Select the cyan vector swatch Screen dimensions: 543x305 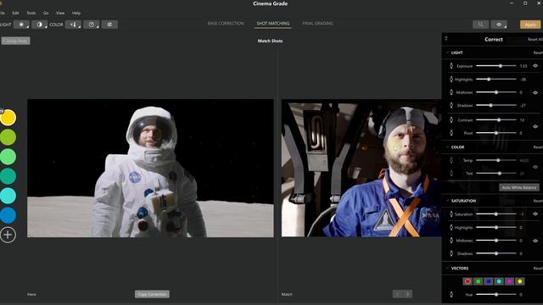[499, 281]
